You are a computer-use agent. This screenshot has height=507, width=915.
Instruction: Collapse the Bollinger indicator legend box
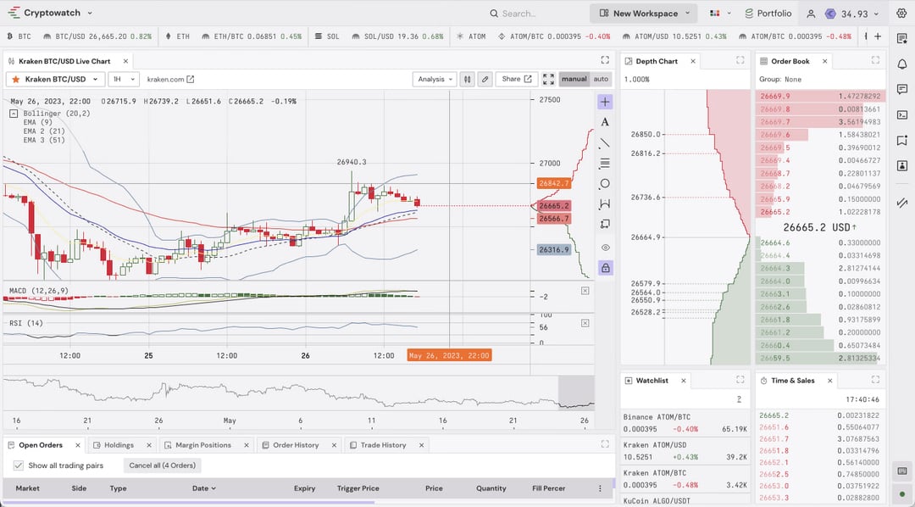tap(14, 114)
